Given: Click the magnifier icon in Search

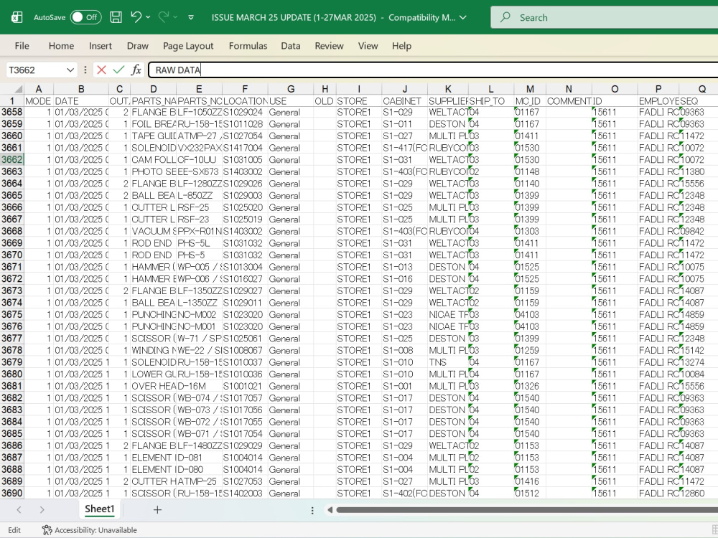Looking at the screenshot, I should 505,17.
